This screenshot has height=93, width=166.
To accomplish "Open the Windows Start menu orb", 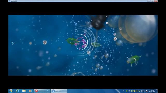I will [11, 91].
